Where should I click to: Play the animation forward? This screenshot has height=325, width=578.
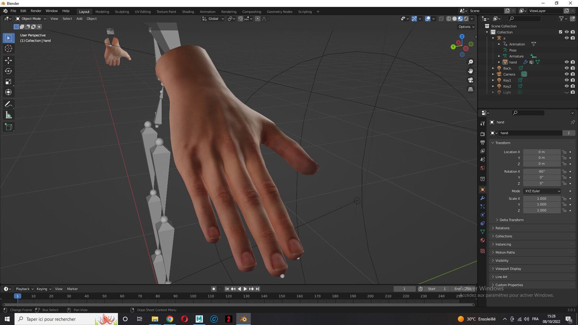[x=245, y=289]
